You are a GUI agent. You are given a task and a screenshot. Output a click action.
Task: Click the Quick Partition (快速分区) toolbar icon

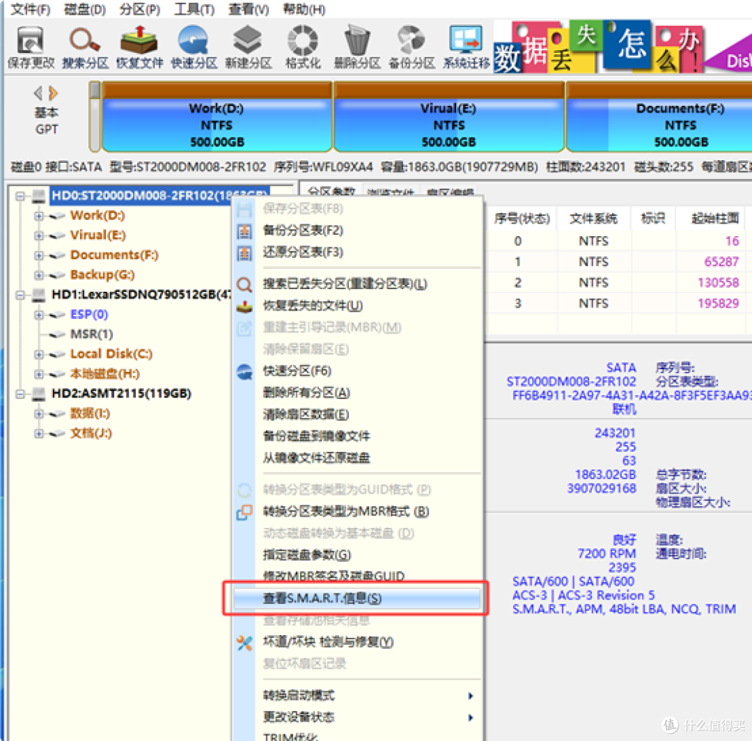pyautogui.click(x=194, y=47)
